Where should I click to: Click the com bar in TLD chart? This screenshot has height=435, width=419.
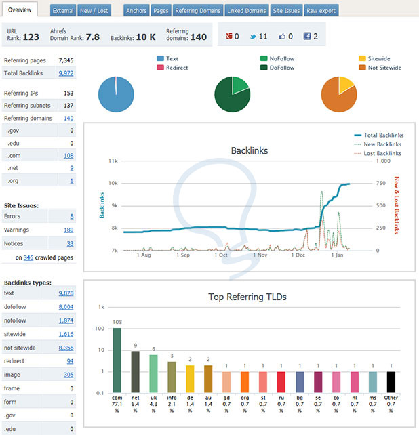pyautogui.click(x=117, y=360)
